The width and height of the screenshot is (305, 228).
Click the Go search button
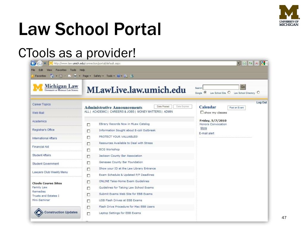pyautogui.click(x=243, y=87)
